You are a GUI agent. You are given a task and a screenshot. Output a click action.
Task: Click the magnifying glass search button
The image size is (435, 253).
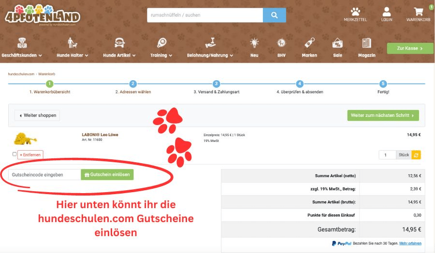[x=274, y=15]
